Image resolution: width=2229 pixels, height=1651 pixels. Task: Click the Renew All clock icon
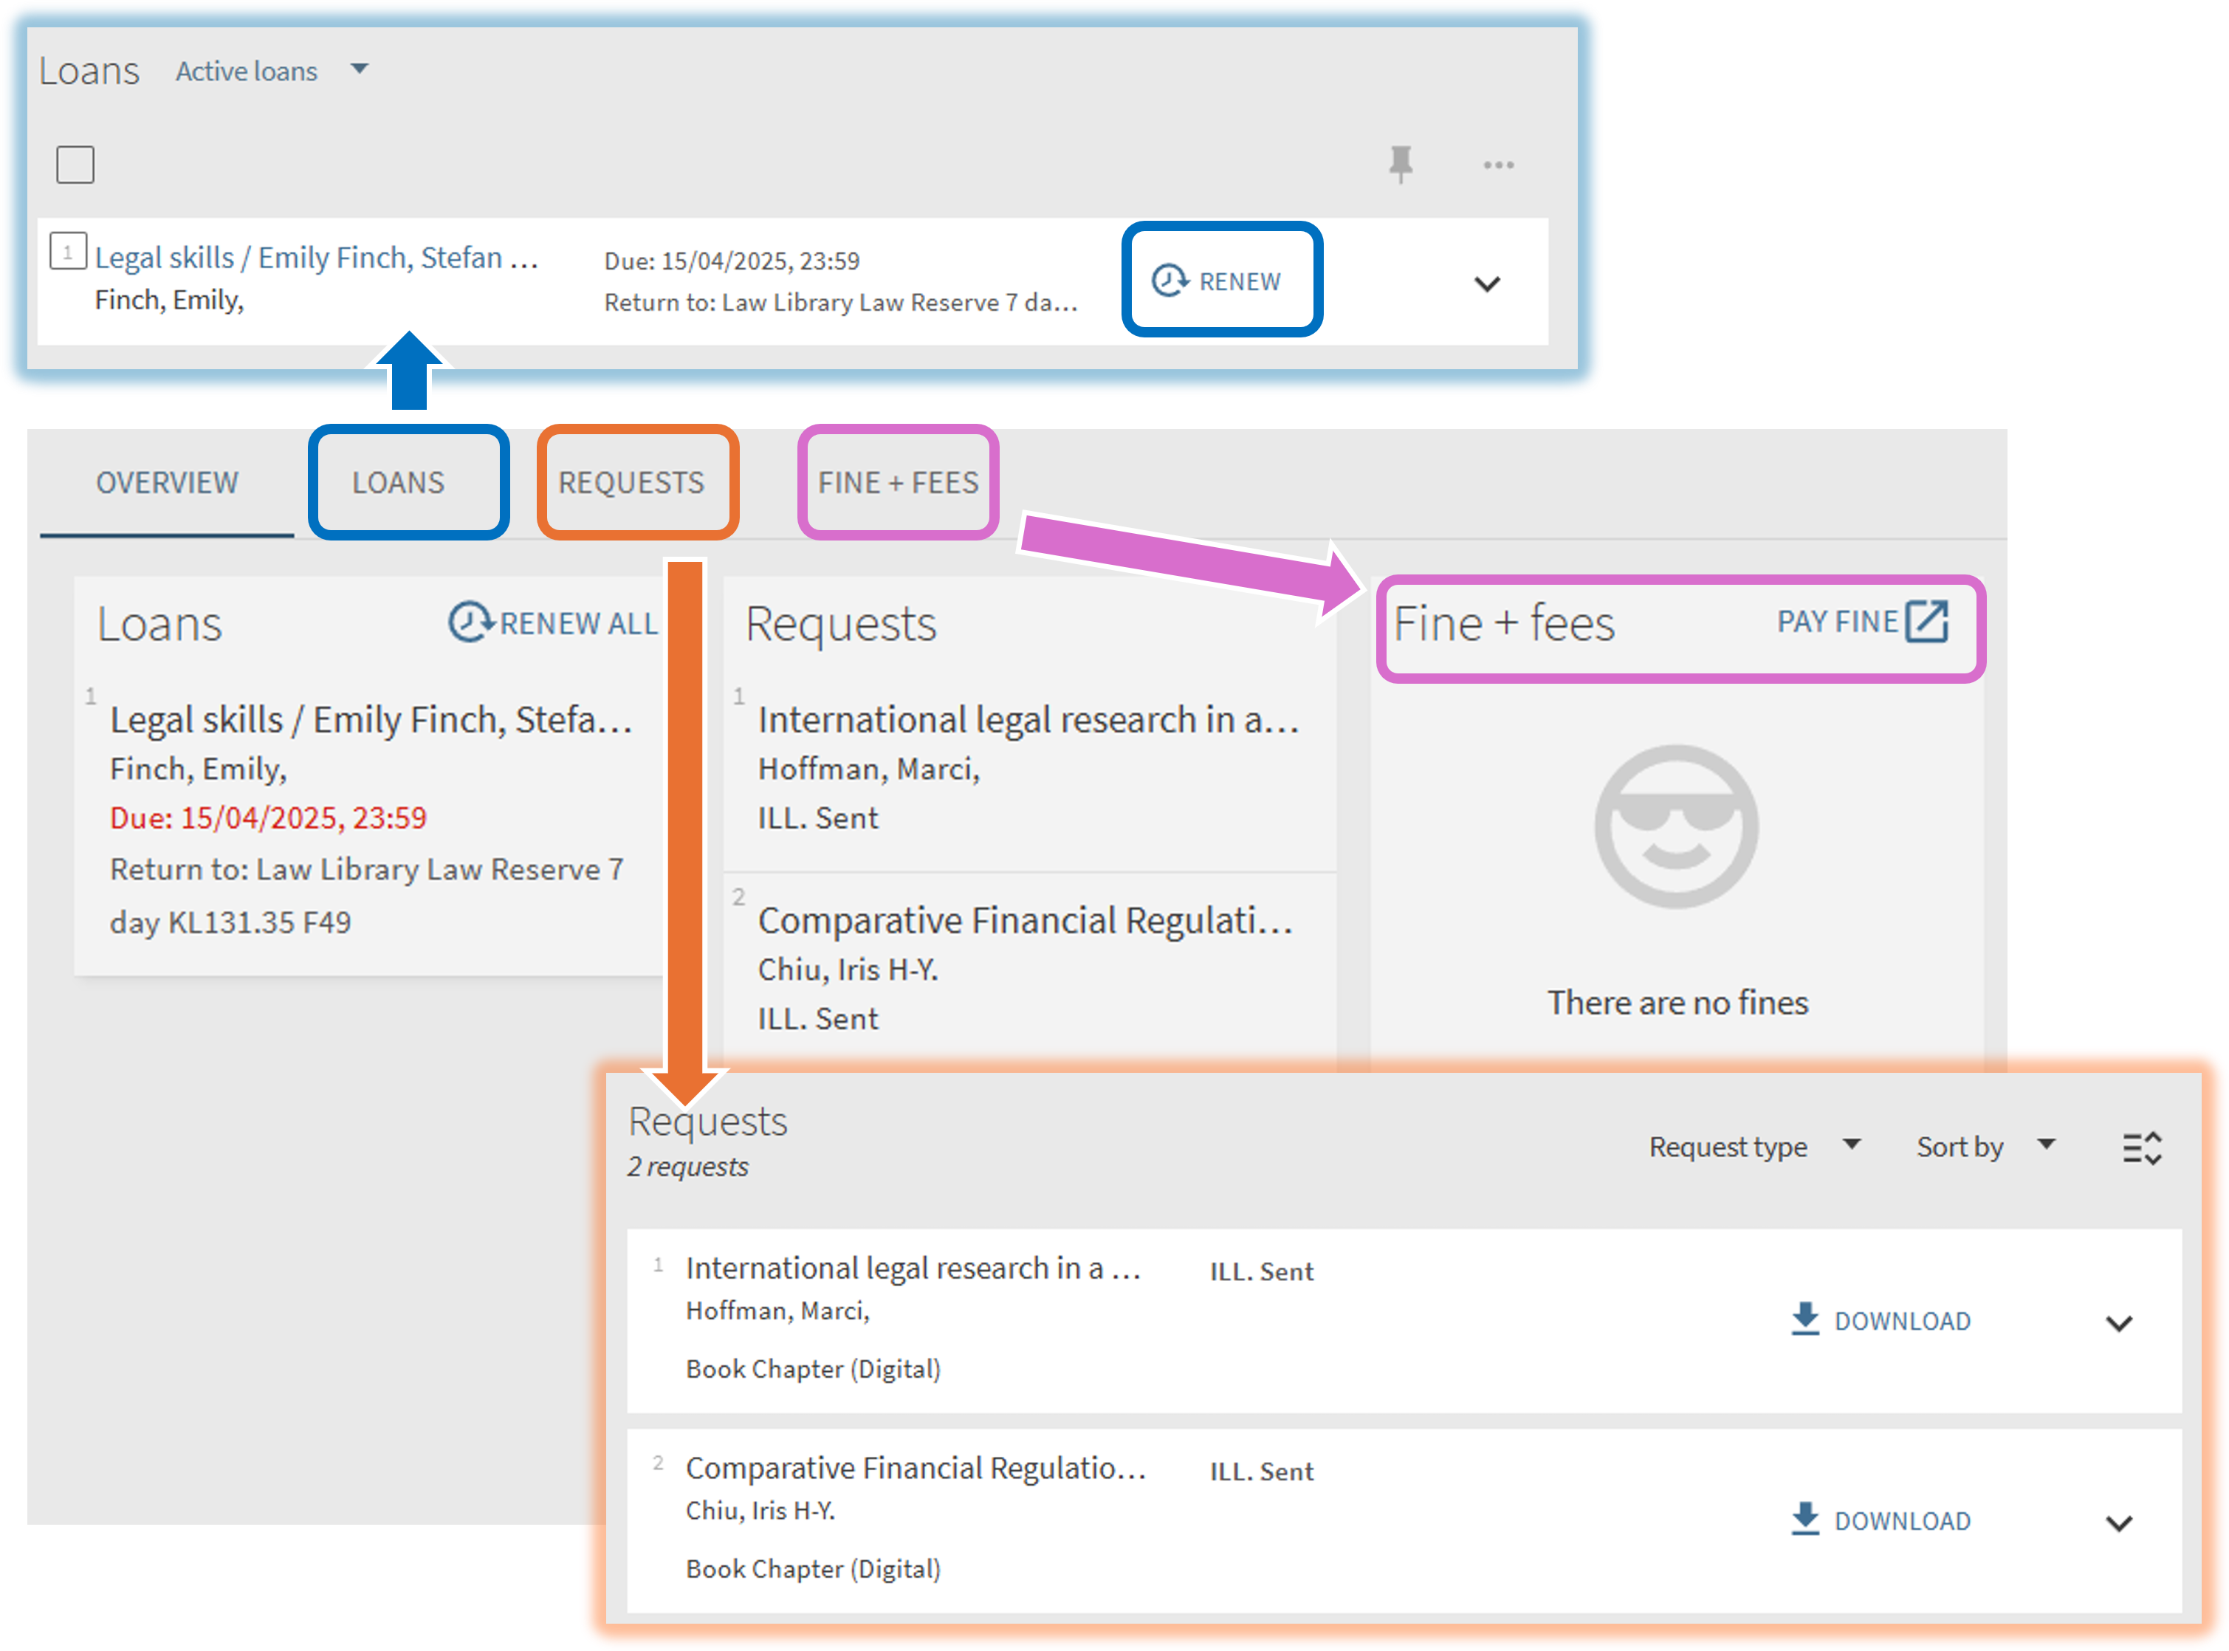[470, 622]
